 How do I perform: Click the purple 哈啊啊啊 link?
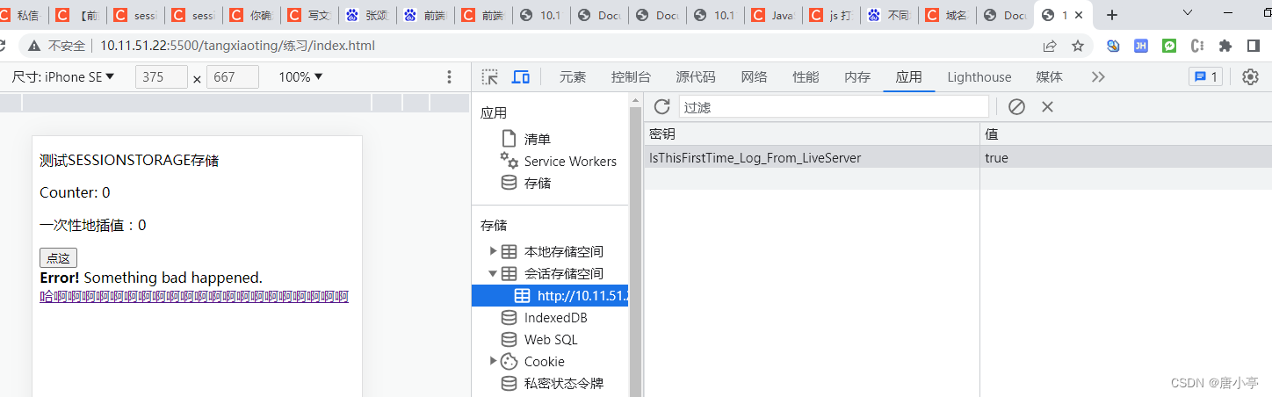click(x=194, y=297)
